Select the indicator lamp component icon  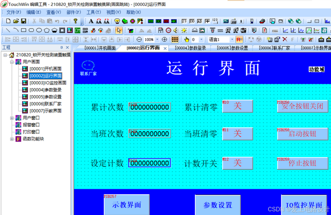[x=117, y=21]
